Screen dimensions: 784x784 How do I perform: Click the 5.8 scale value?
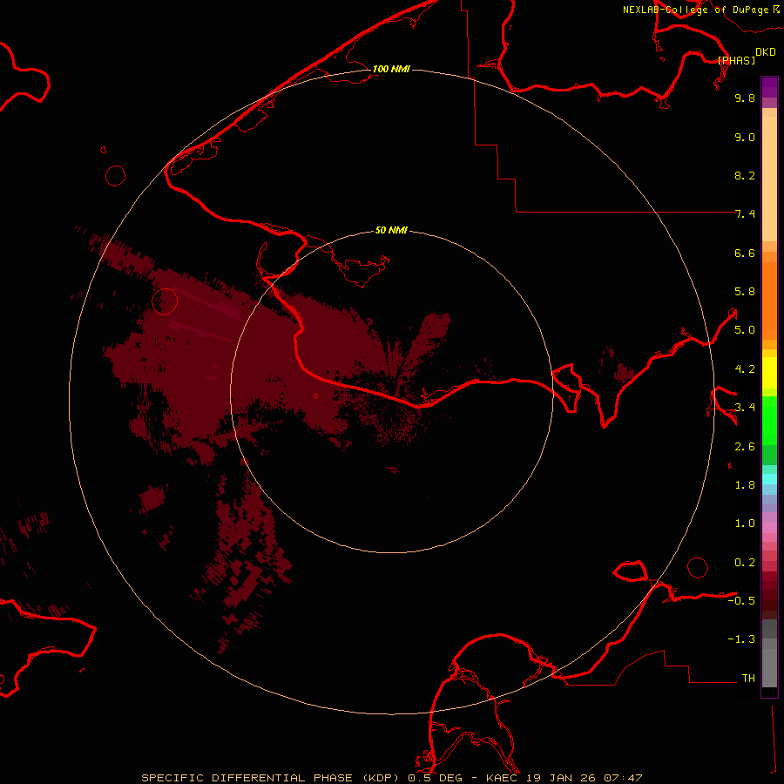745,292
